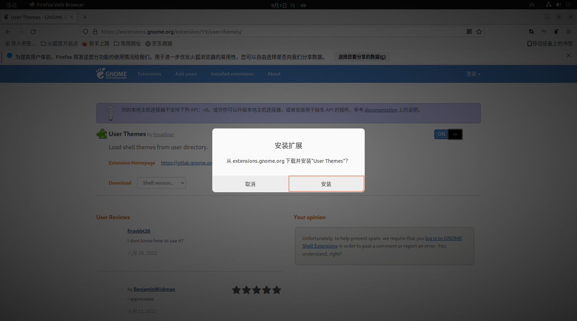
Task: Click the 安装 install button
Action: [326, 184]
